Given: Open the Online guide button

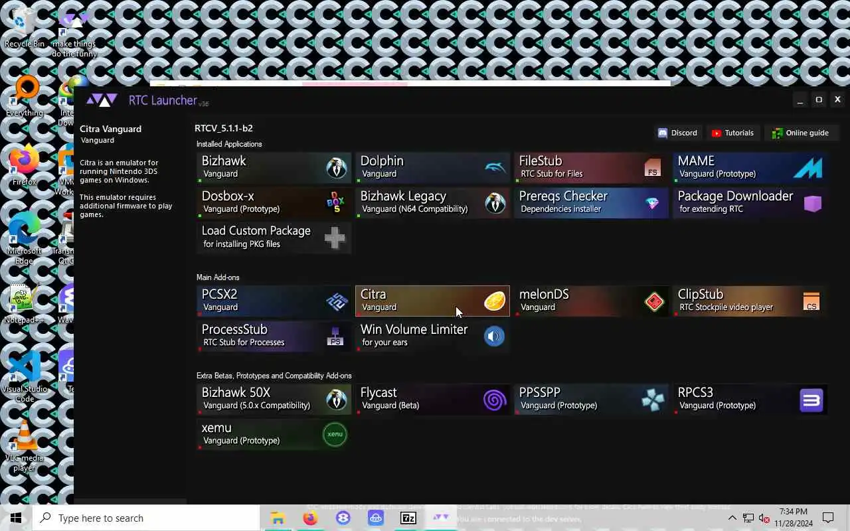Looking at the screenshot, I should pyautogui.click(x=800, y=133).
